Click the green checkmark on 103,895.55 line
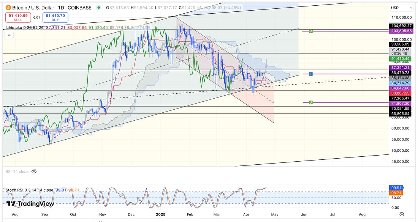This screenshot has height=222, width=418. pos(311,31)
